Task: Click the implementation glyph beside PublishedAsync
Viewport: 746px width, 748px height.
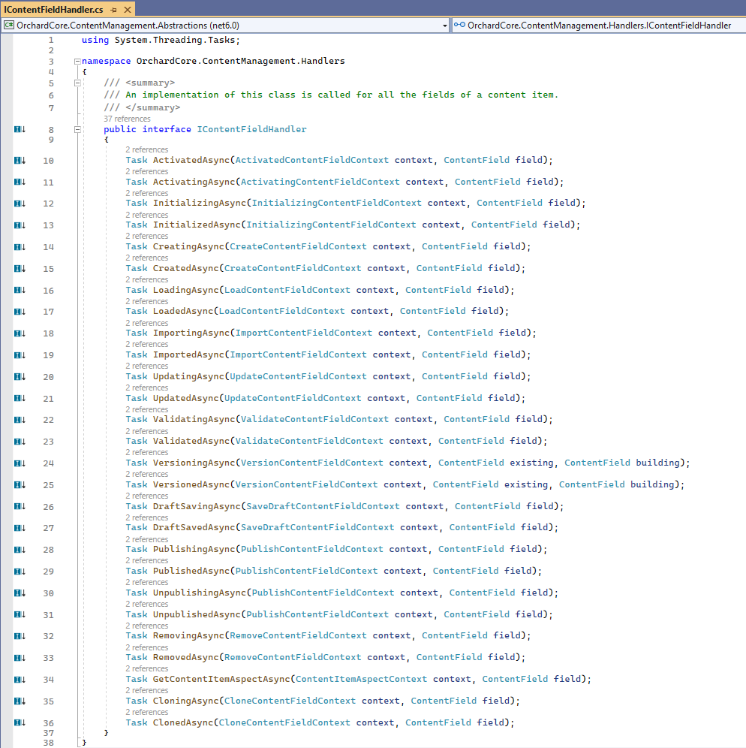Action: point(20,571)
